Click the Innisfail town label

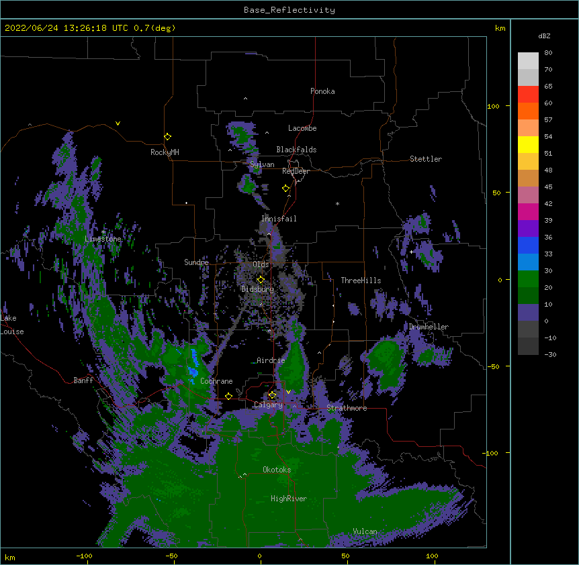[x=279, y=219]
